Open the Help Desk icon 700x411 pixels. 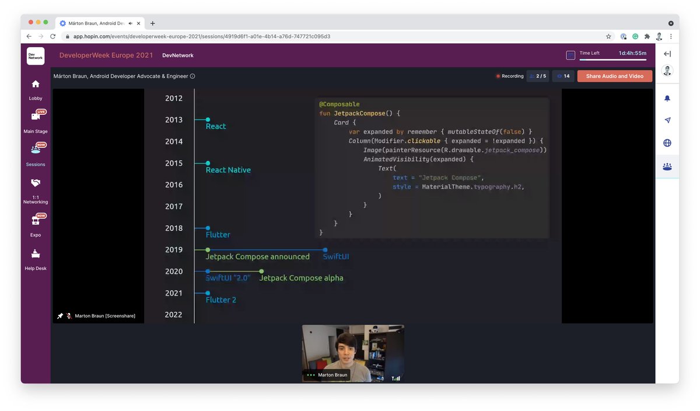pos(36,254)
